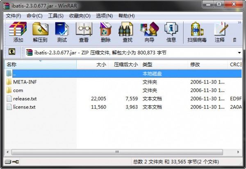Click release.txt size value 22,005
The image size is (246, 169).
pyautogui.click(x=98, y=99)
